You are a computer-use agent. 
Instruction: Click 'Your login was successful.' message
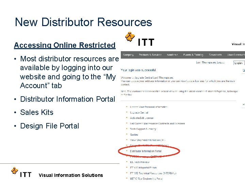138,70
